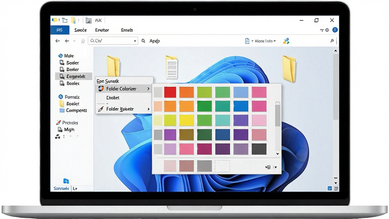This screenshot has width=389, height=219.
Task: Click the Lr button at bottom left
Action: (75, 189)
